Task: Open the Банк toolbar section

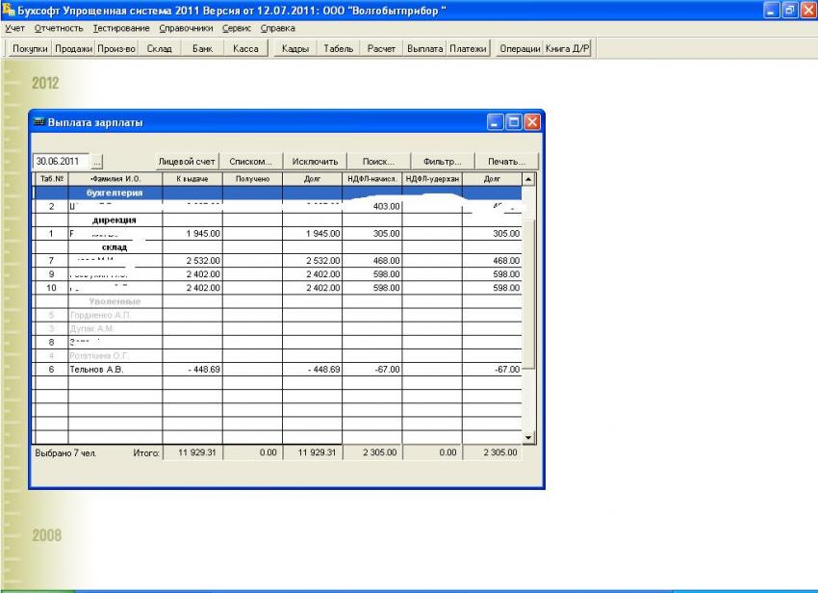Action: coord(202,48)
